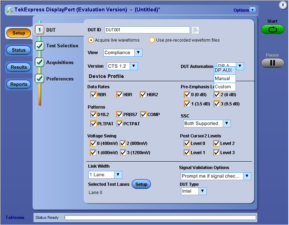
Task: Click the Tektronix brand label
Action: [x=15, y=218]
